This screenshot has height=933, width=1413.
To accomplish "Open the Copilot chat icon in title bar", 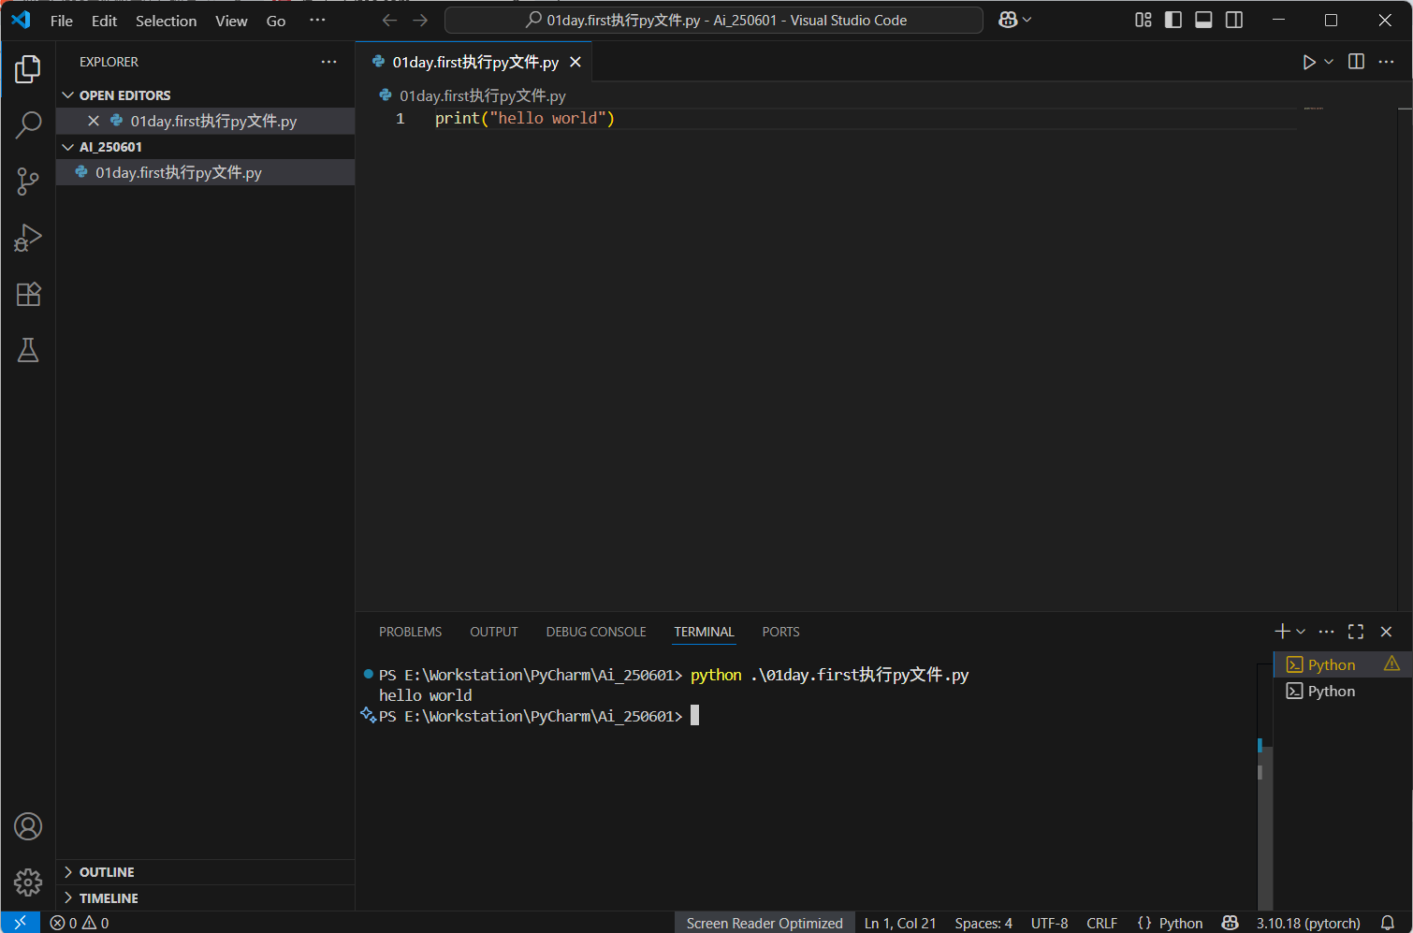I will click(1008, 21).
